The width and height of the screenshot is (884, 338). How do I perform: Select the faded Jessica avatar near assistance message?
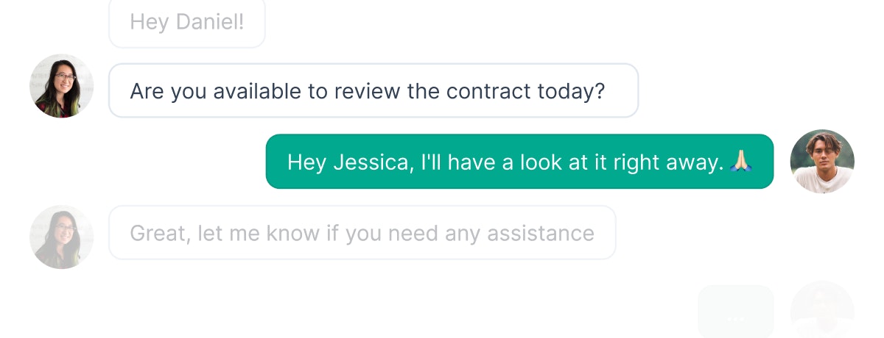(x=62, y=237)
